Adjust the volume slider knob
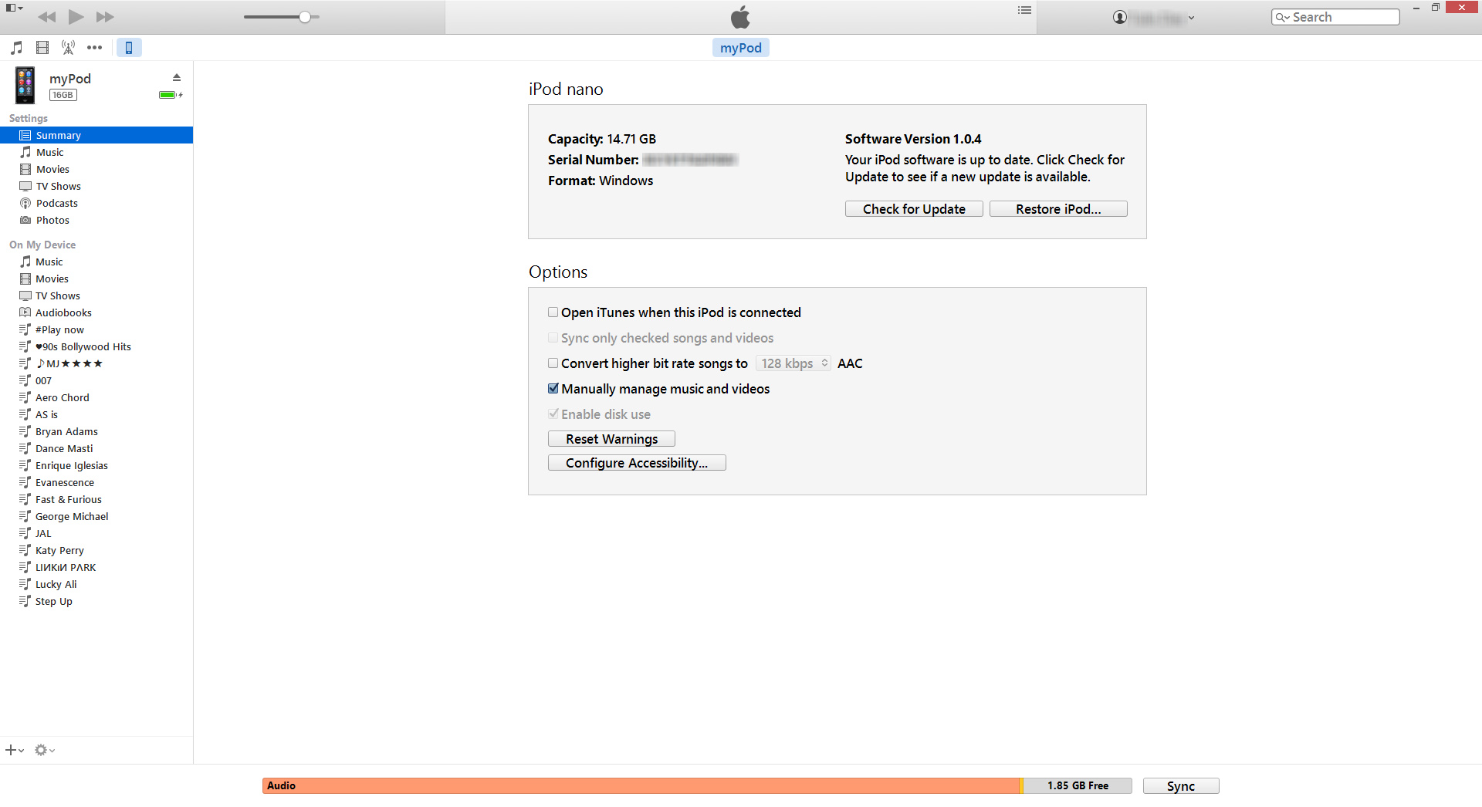Image resolution: width=1482 pixels, height=807 pixels. (305, 17)
